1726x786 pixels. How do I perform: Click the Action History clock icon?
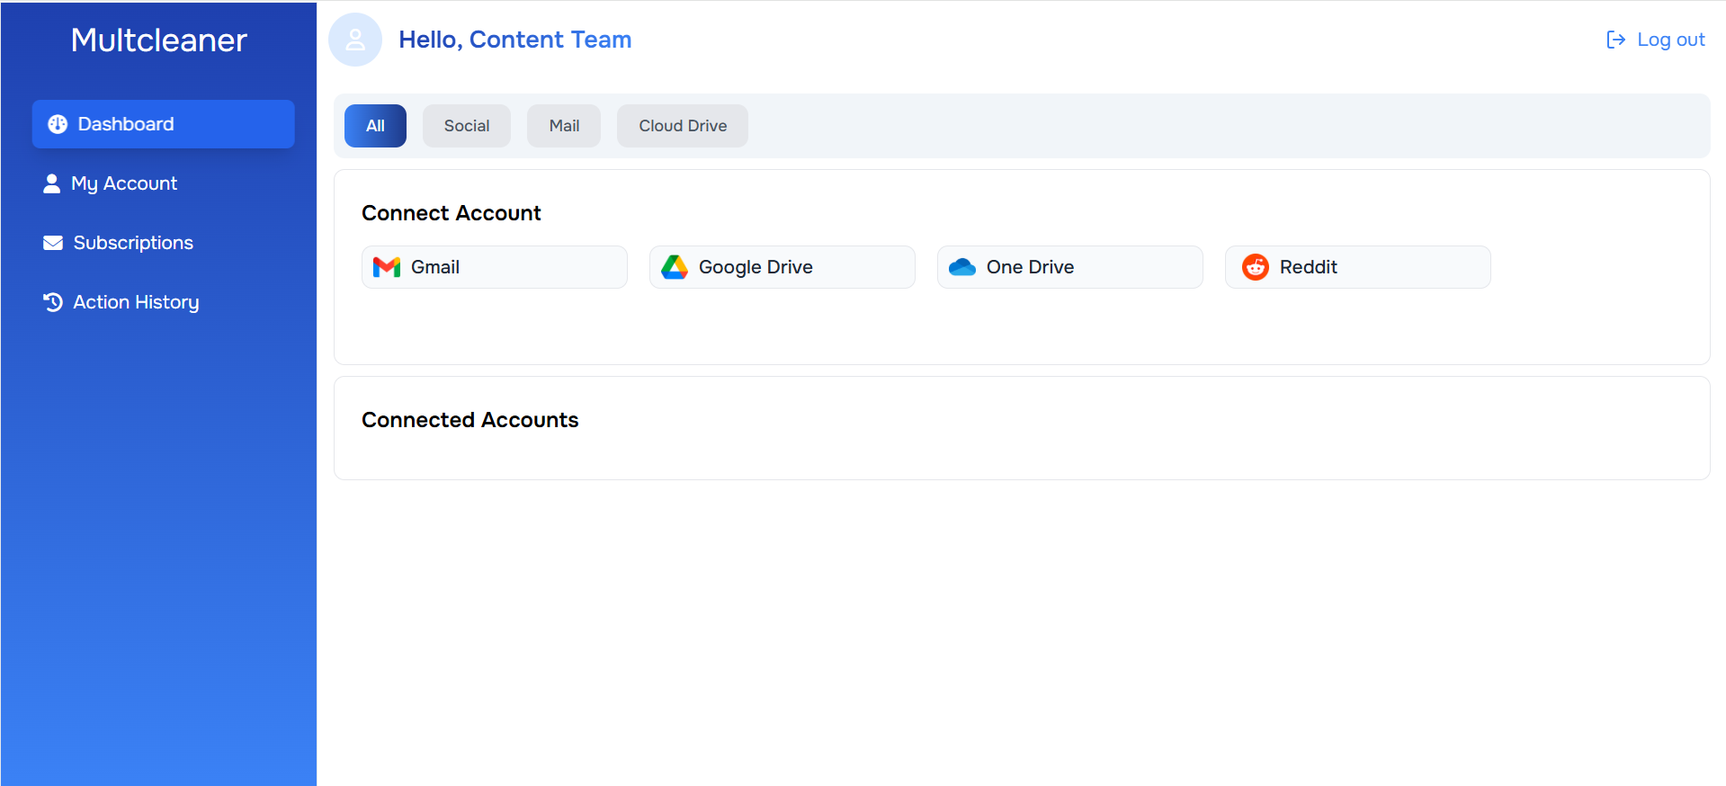[x=53, y=302]
